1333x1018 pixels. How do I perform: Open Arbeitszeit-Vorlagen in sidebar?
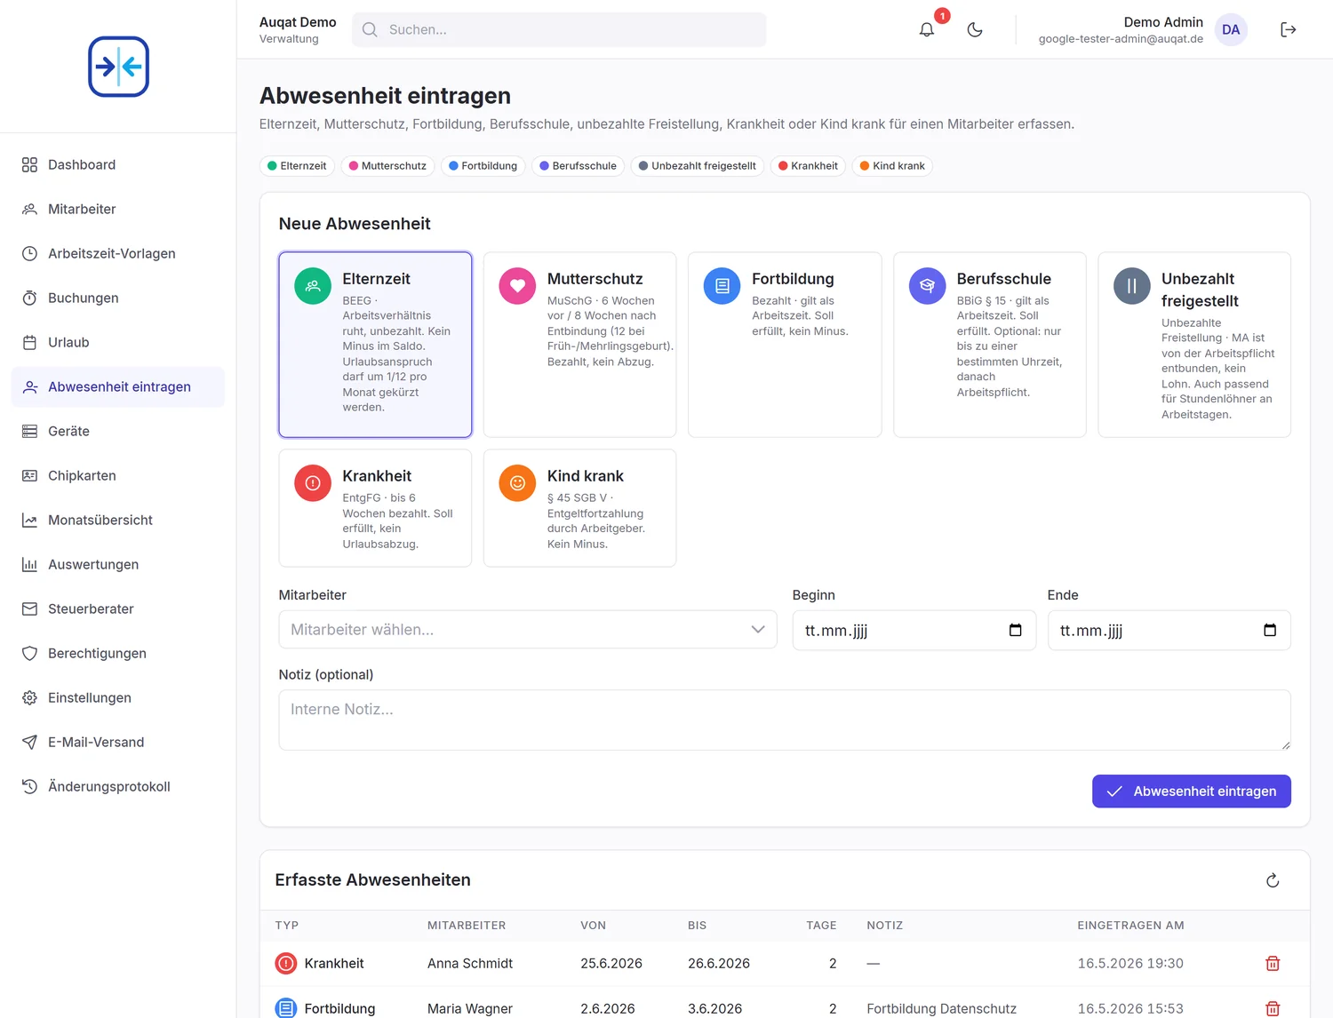(118, 253)
